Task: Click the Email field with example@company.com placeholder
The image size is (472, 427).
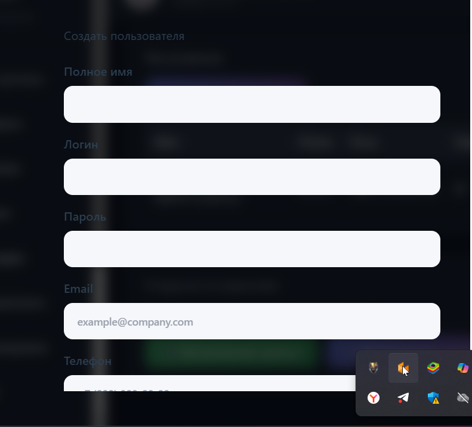Action: click(252, 321)
